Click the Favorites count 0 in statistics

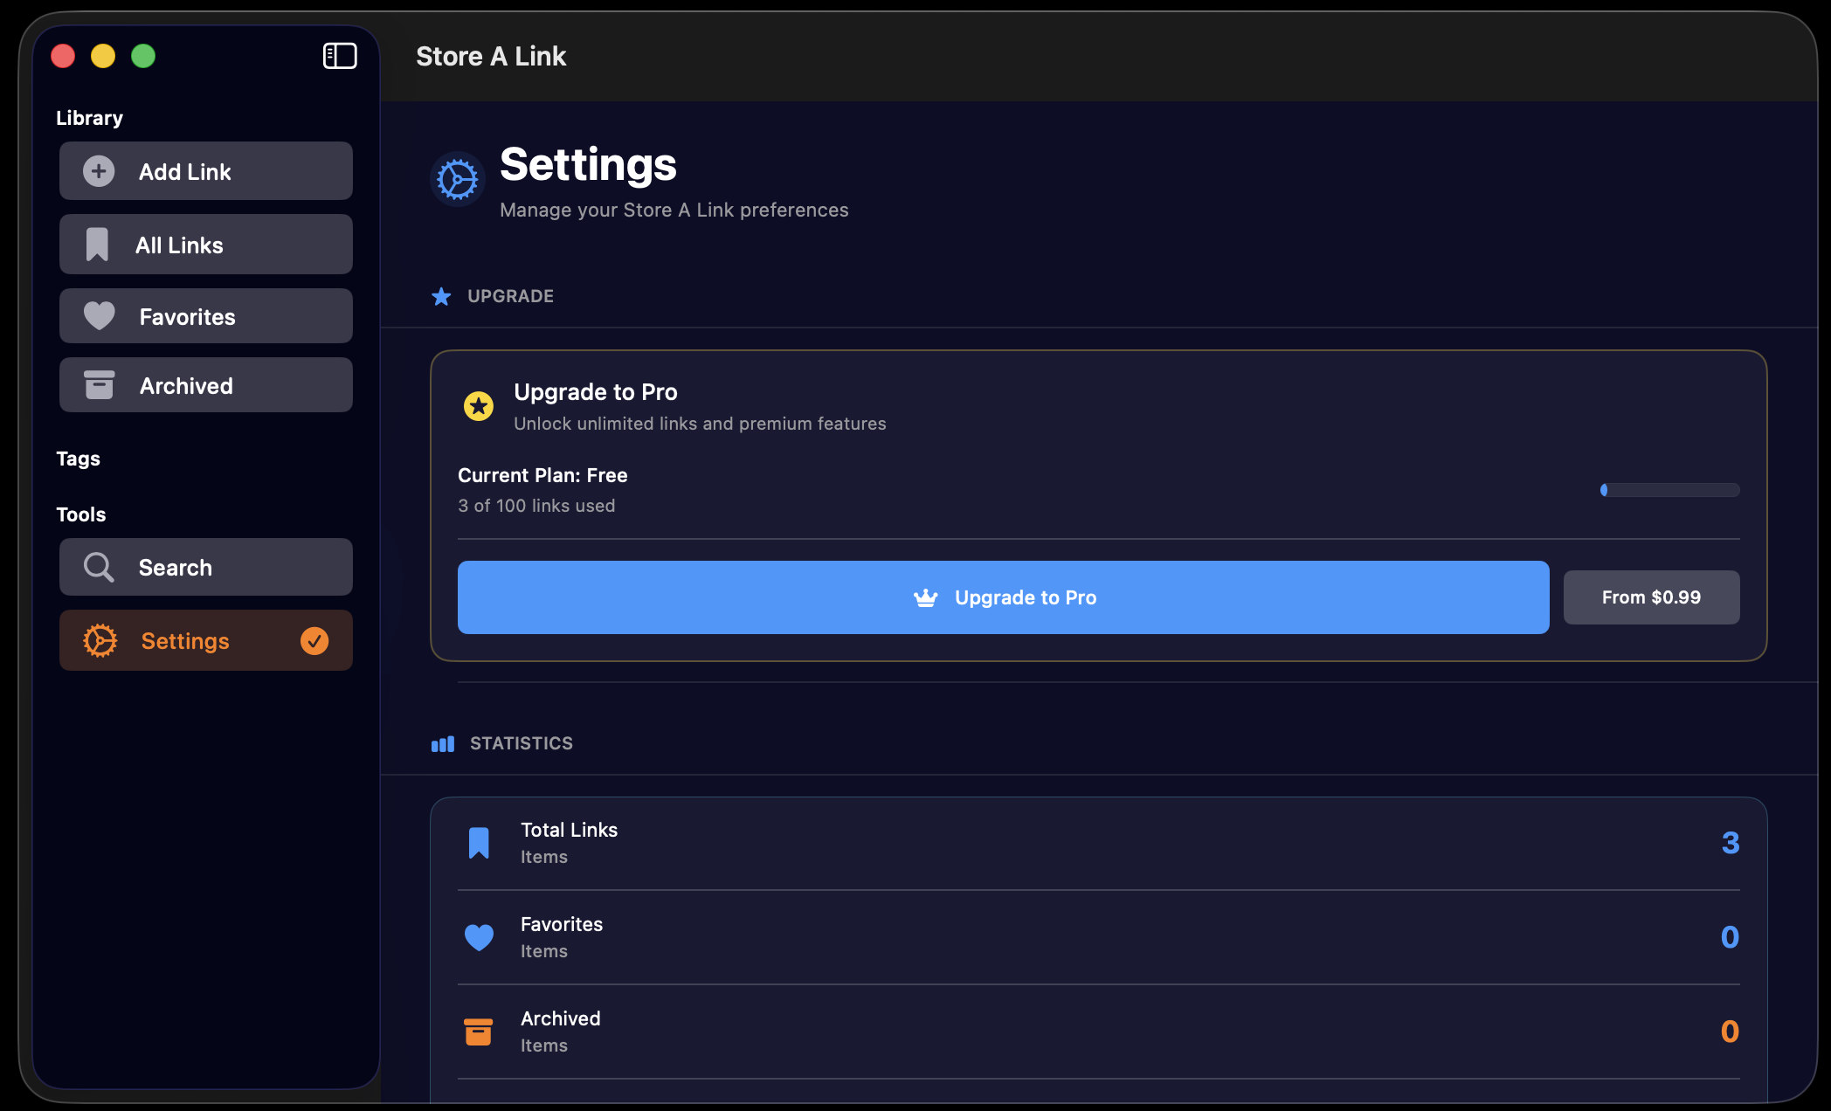1730,937
